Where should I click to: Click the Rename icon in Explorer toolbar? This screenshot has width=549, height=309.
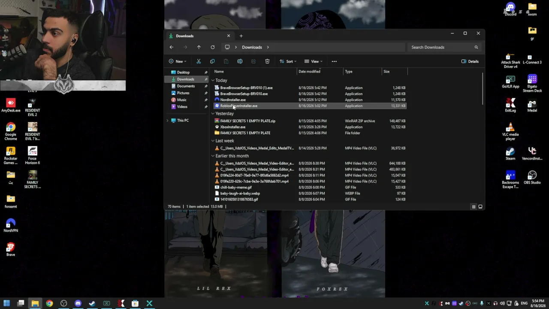click(x=240, y=61)
